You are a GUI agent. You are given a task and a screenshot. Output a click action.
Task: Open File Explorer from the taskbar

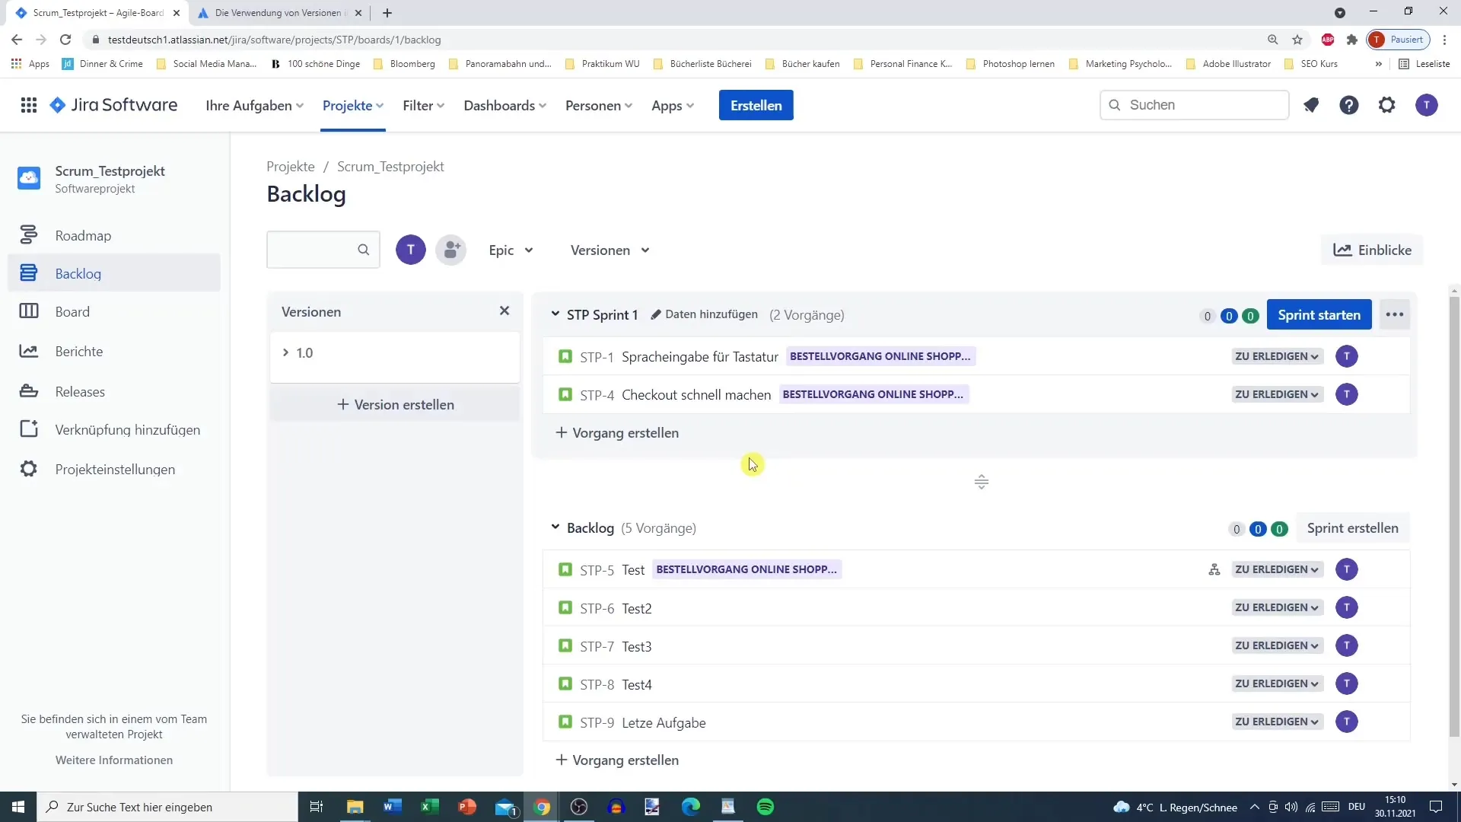355,807
